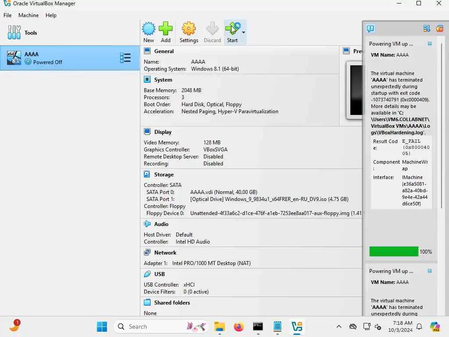Click the 'AAAA.vdi (Normal, 40.00 GB)' disk entry
Viewport: 449px width, 337px height.
click(x=224, y=192)
